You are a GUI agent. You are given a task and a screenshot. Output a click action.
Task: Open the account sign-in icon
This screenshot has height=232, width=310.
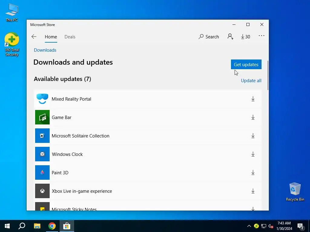[230, 37]
